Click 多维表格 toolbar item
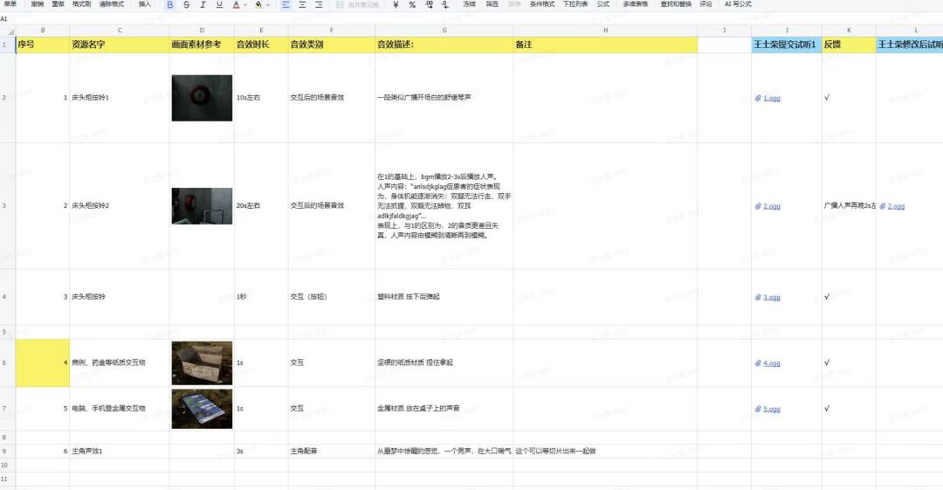Image resolution: width=943 pixels, height=490 pixels. [635, 4]
